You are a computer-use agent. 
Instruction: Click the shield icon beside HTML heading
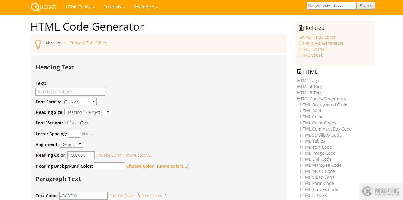tap(299, 72)
